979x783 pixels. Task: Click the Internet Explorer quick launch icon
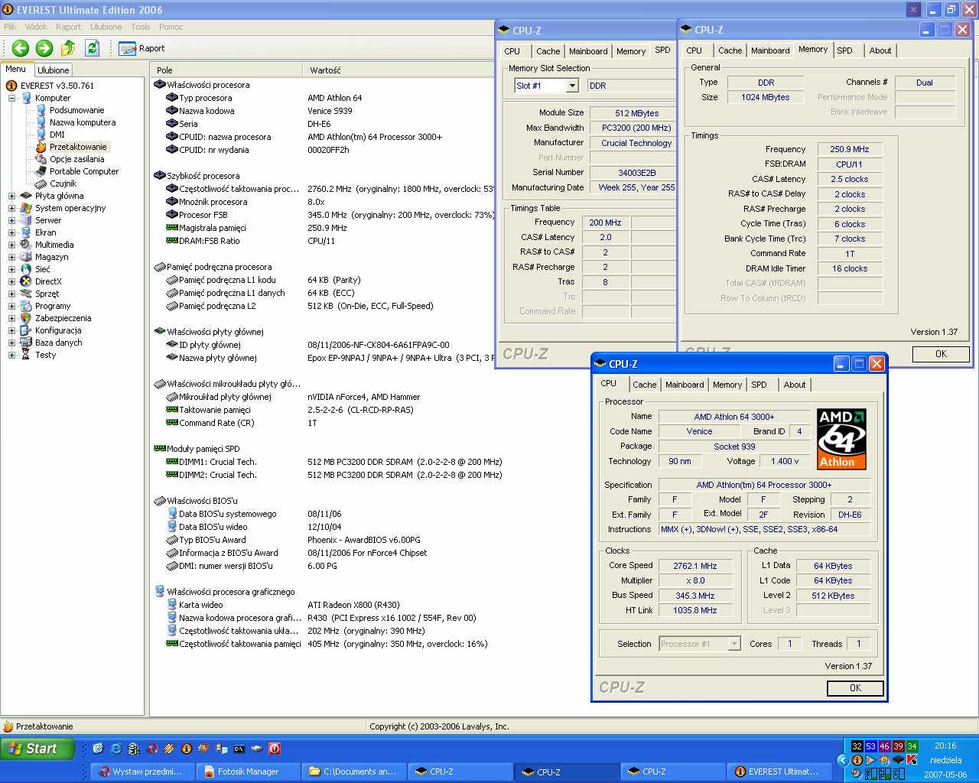point(115,749)
